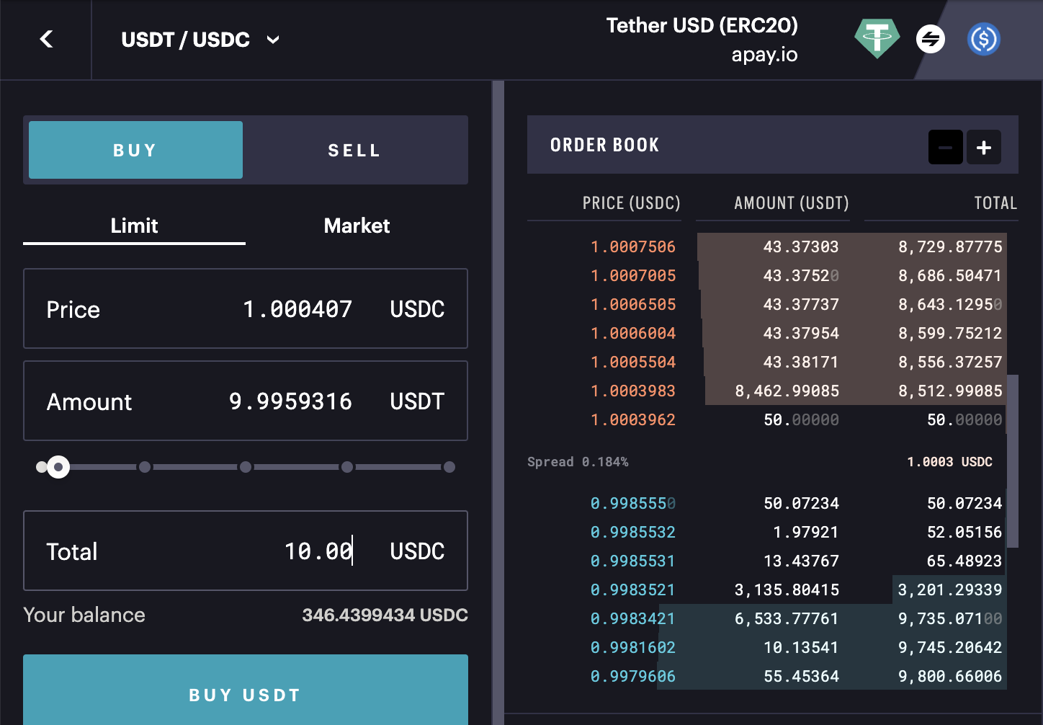1043x725 pixels.
Task: Click the 1.0003 USDC mid price
Action: coord(949,461)
